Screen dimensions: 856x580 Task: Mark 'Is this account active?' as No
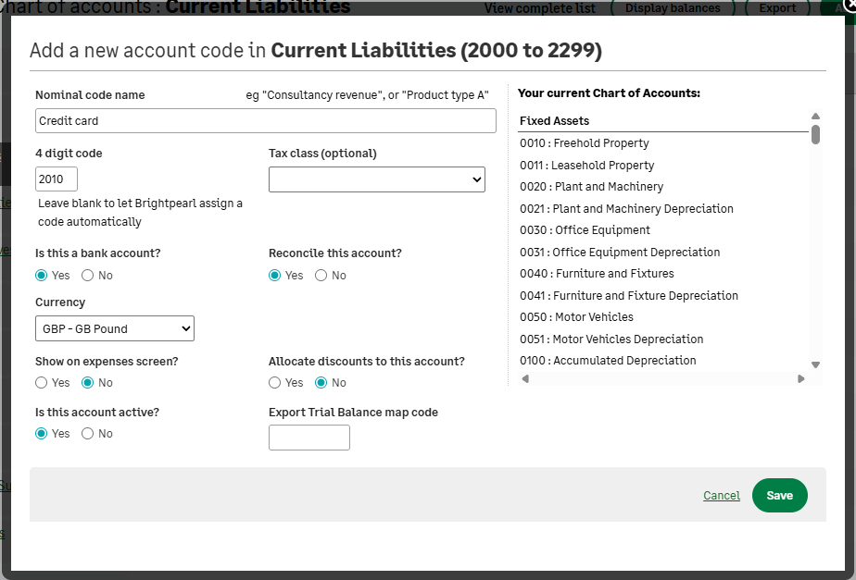(87, 433)
